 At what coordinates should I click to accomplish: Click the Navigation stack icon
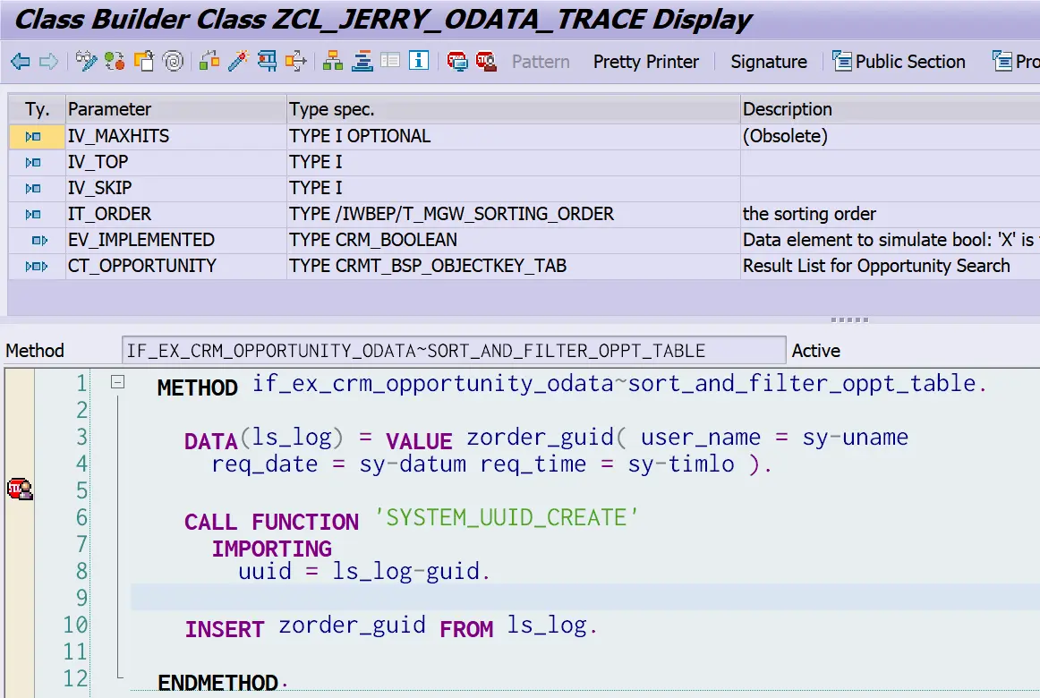click(362, 61)
